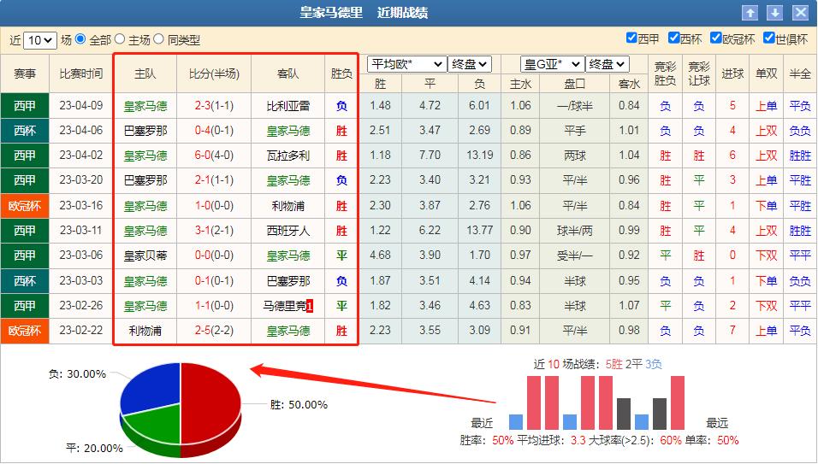Click the 负: 30.00% pie label
Image resolution: width=818 pixels, height=464 pixels.
[77, 374]
